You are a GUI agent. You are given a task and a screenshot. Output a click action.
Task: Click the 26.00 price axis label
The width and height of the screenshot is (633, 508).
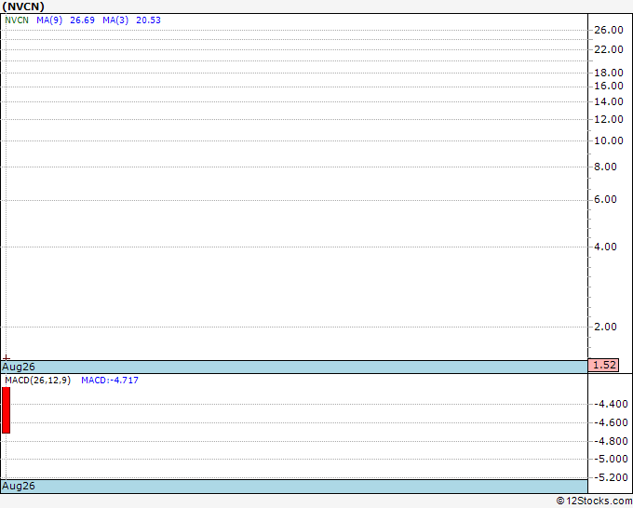(609, 30)
